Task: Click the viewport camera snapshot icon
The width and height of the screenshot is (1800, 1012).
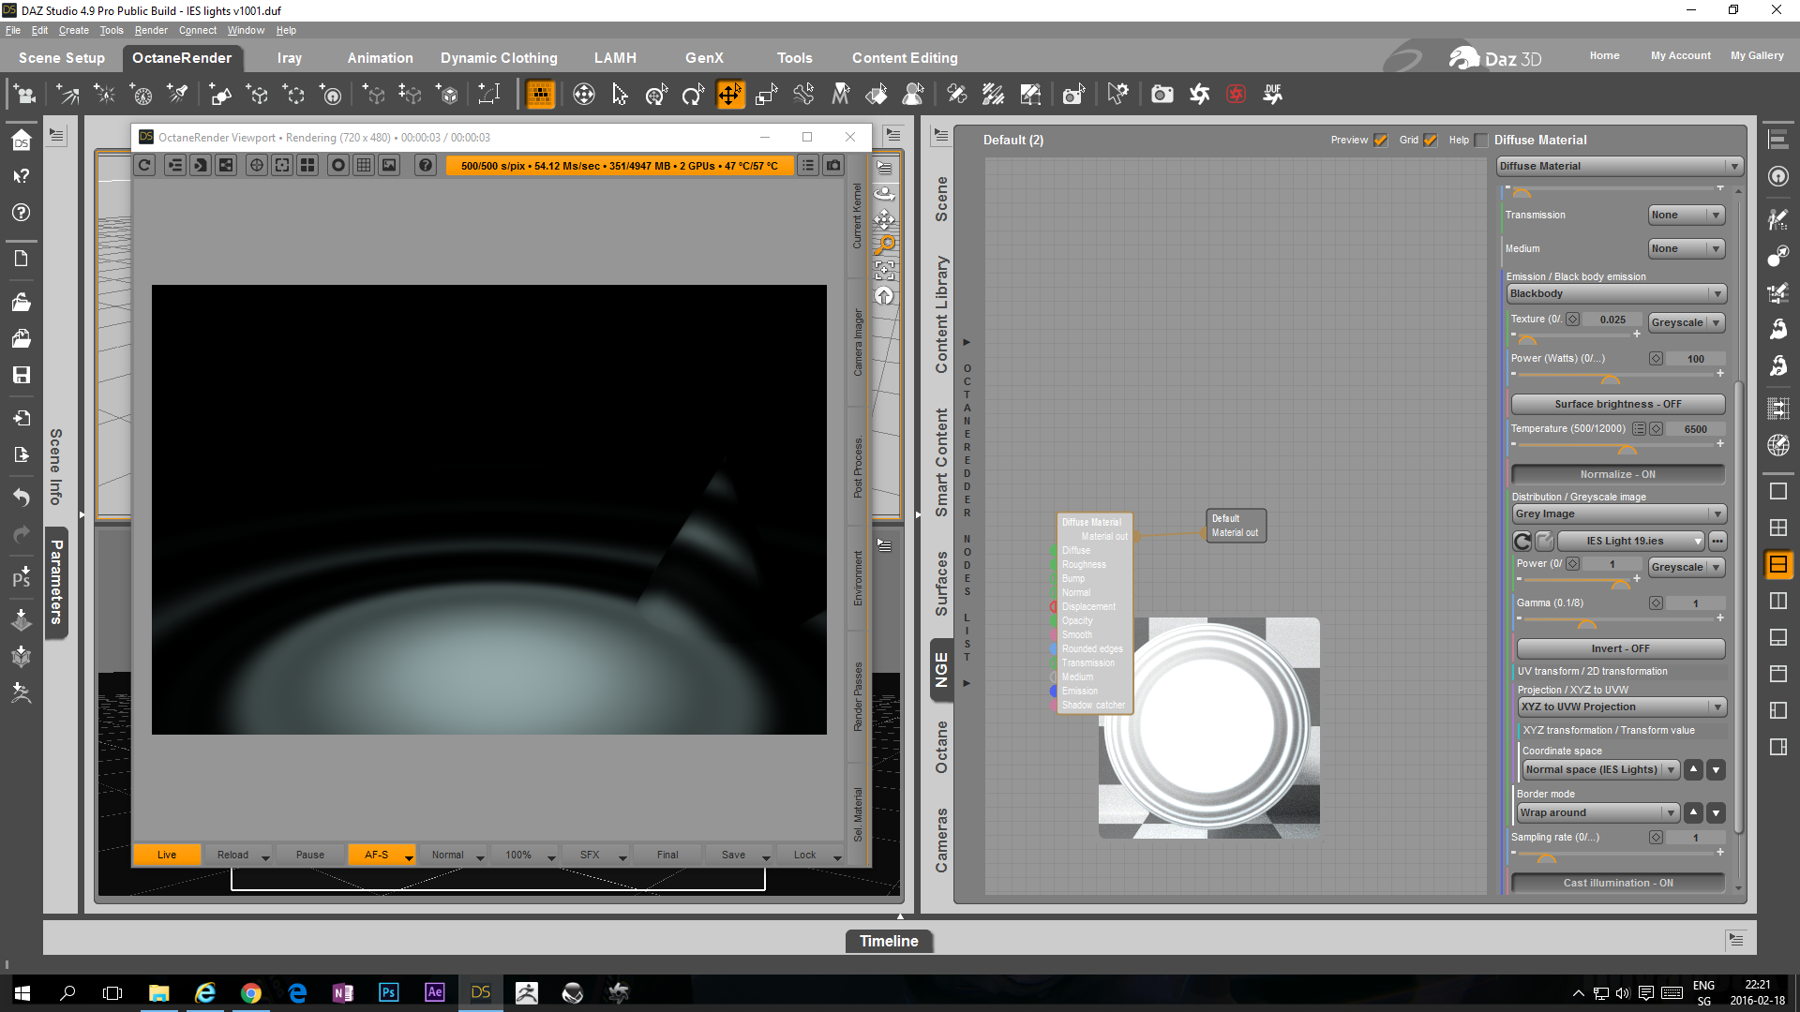Action: point(832,166)
